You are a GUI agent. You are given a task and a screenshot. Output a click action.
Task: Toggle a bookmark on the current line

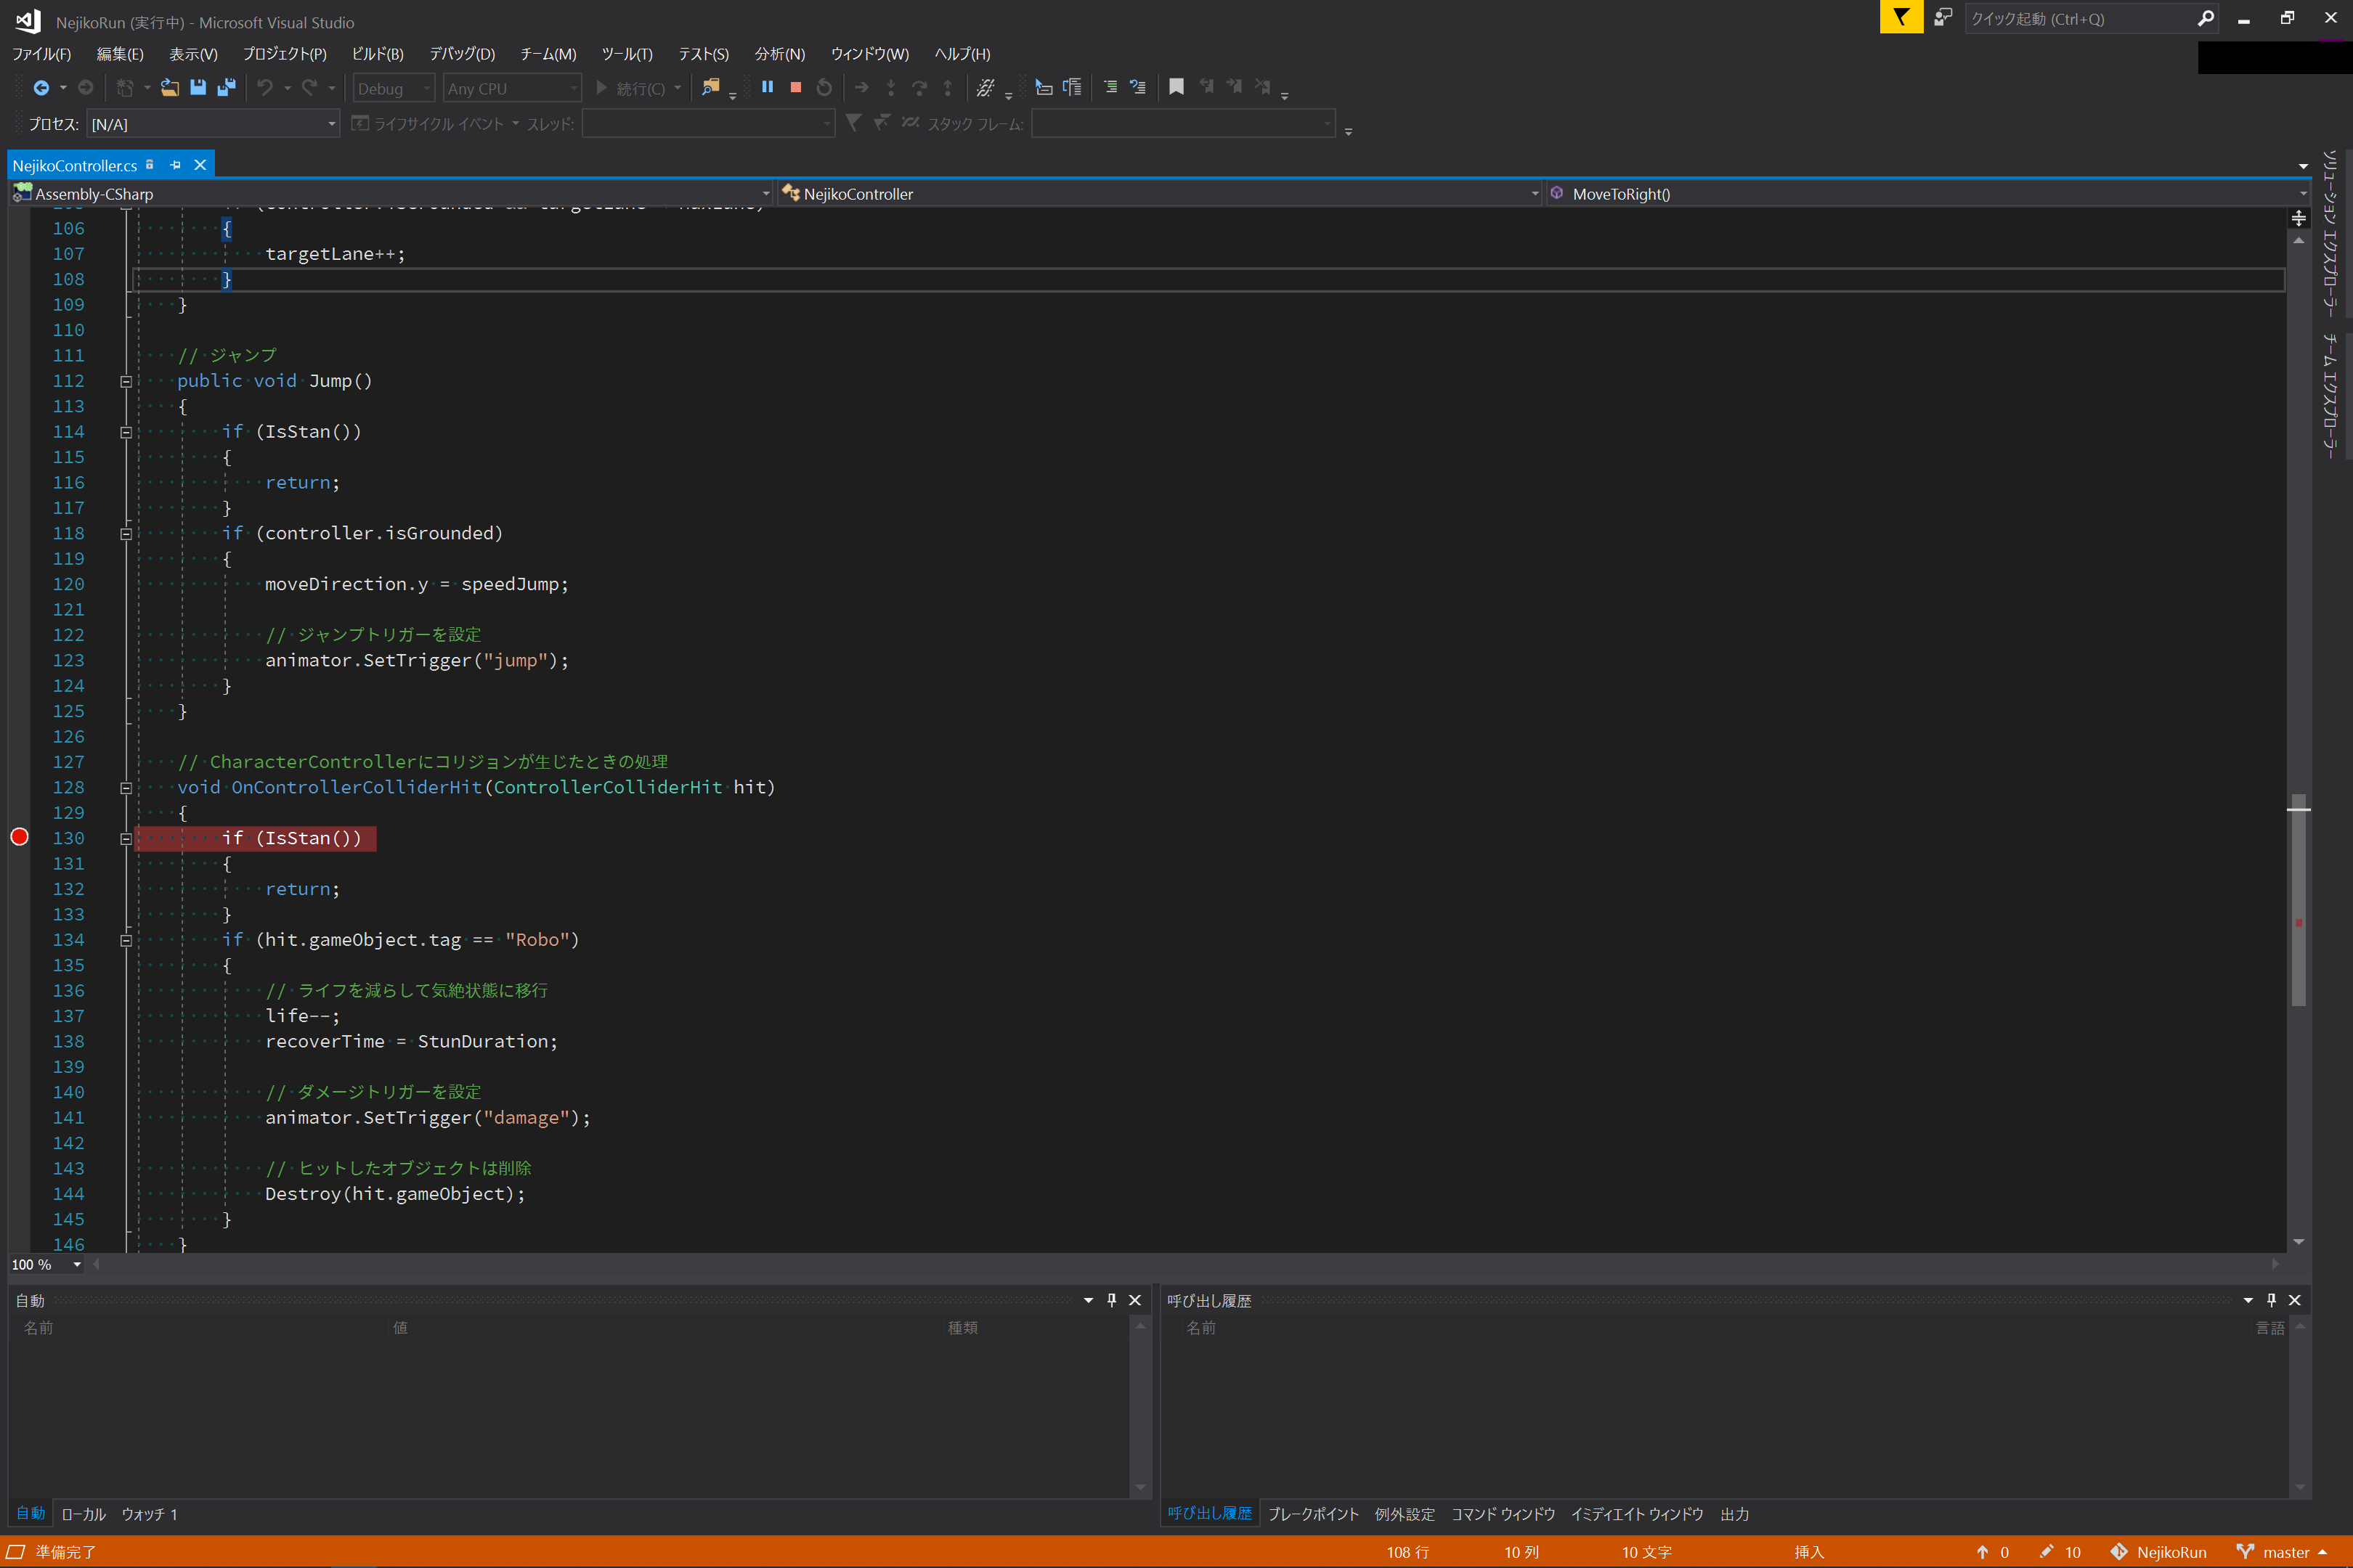pyautogui.click(x=1176, y=88)
